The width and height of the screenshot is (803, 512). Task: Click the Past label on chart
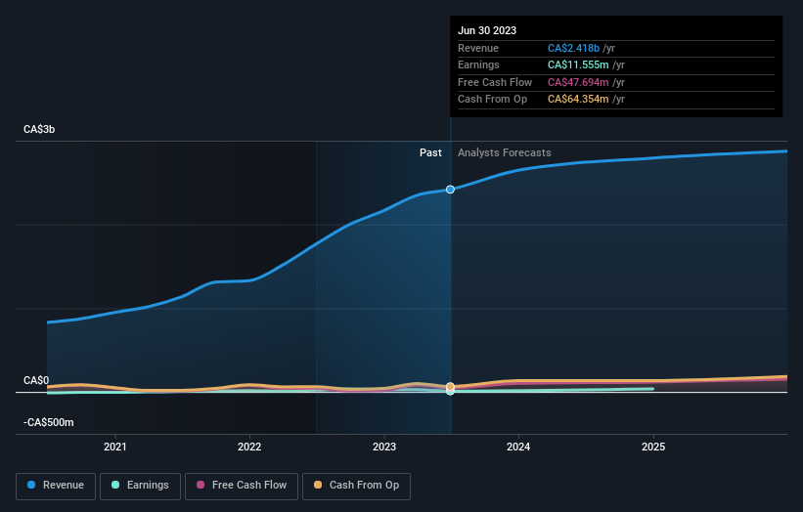pyautogui.click(x=430, y=152)
